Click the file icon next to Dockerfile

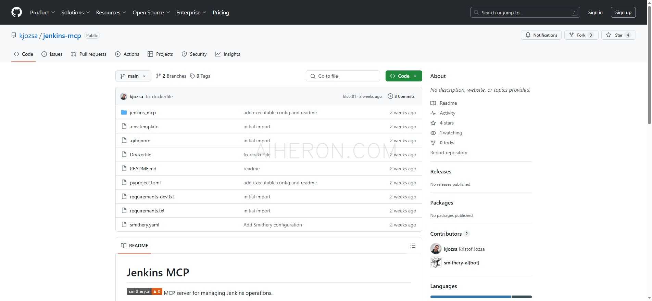tap(124, 154)
